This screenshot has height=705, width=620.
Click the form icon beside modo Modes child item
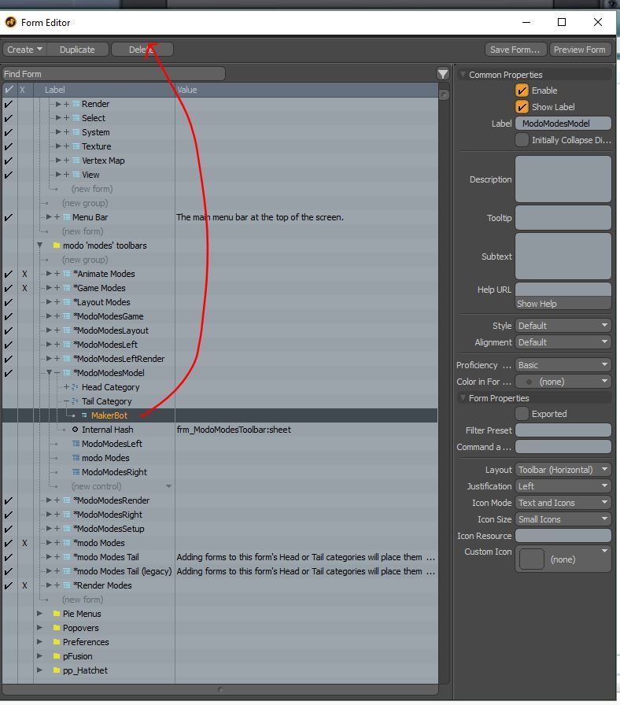[76, 458]
